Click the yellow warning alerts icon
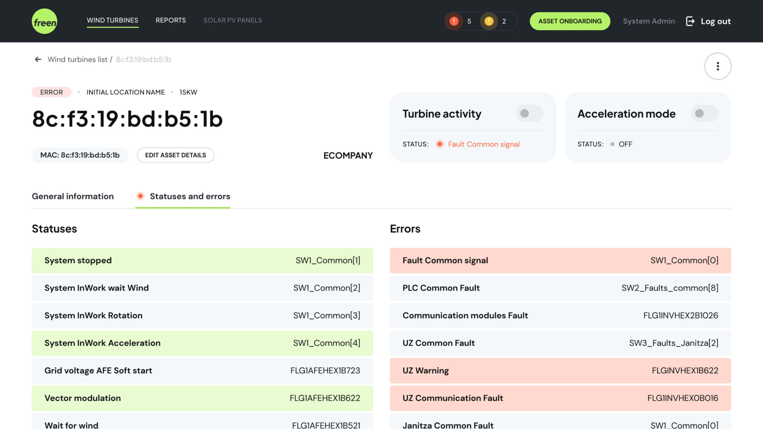 pyautogui.click(x=489, y=21)
